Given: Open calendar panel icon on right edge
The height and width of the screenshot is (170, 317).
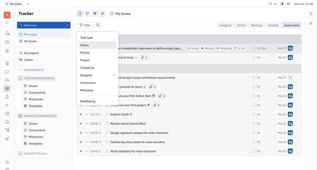Looking at the screenshot, I should tap(311, 14).
